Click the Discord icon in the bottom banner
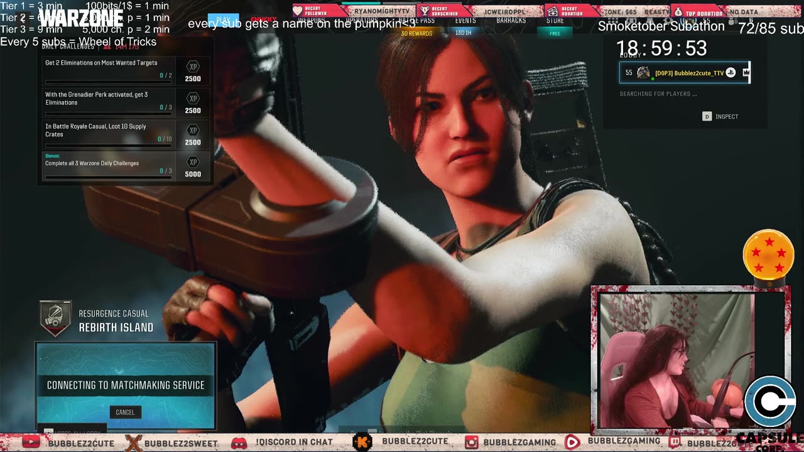The width and height of the screenshot is (804, 452). coord(239,443)
